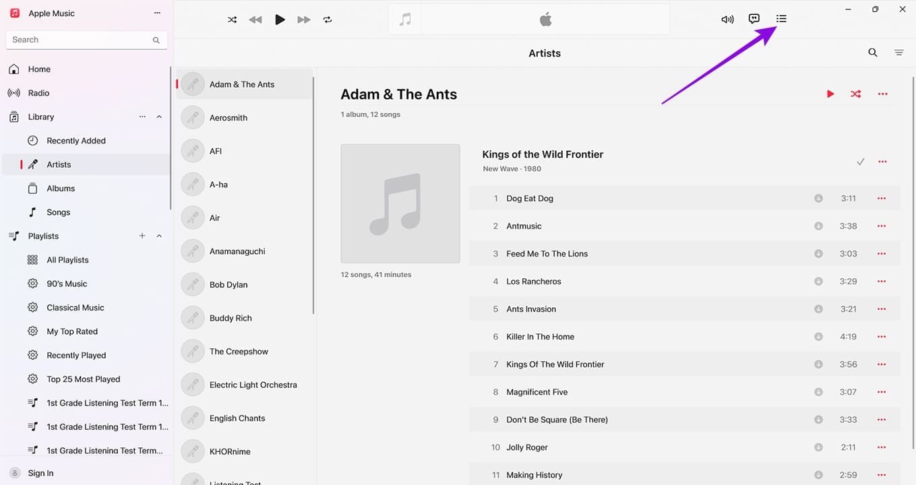Click the previous track rewind button
Viewport: 916px width, 485px height.
point(255,20)
